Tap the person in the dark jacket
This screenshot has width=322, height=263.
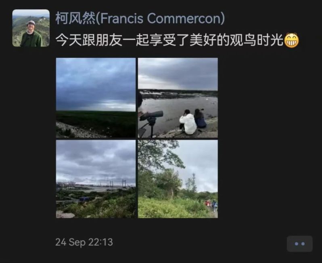point(200,119)
